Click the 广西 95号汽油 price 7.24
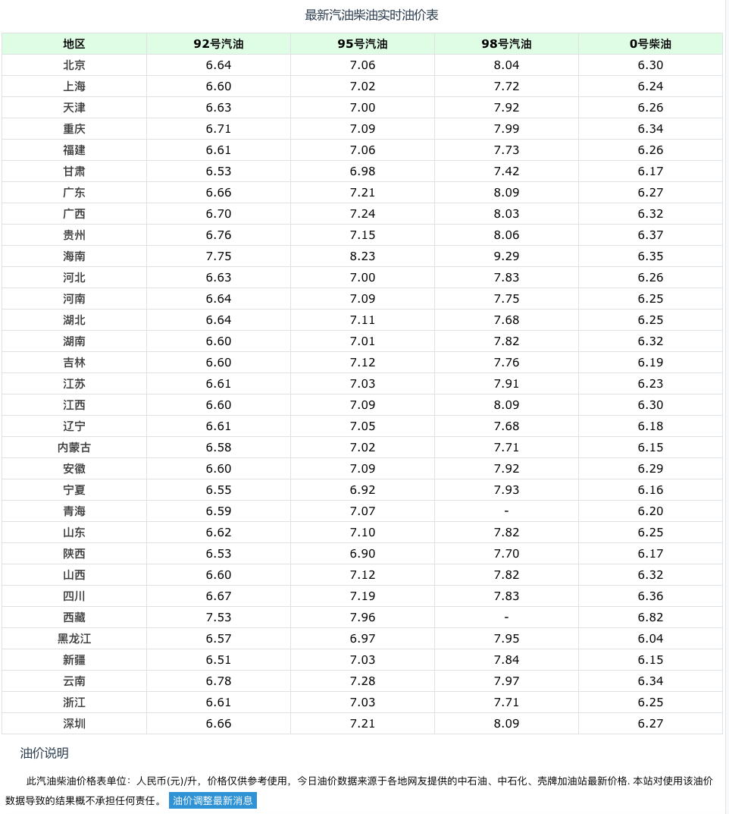Viewport: 729px width, 814px height. coord(362,214)
